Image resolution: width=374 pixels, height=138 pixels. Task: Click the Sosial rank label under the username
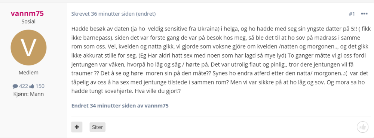coord(28,22)
